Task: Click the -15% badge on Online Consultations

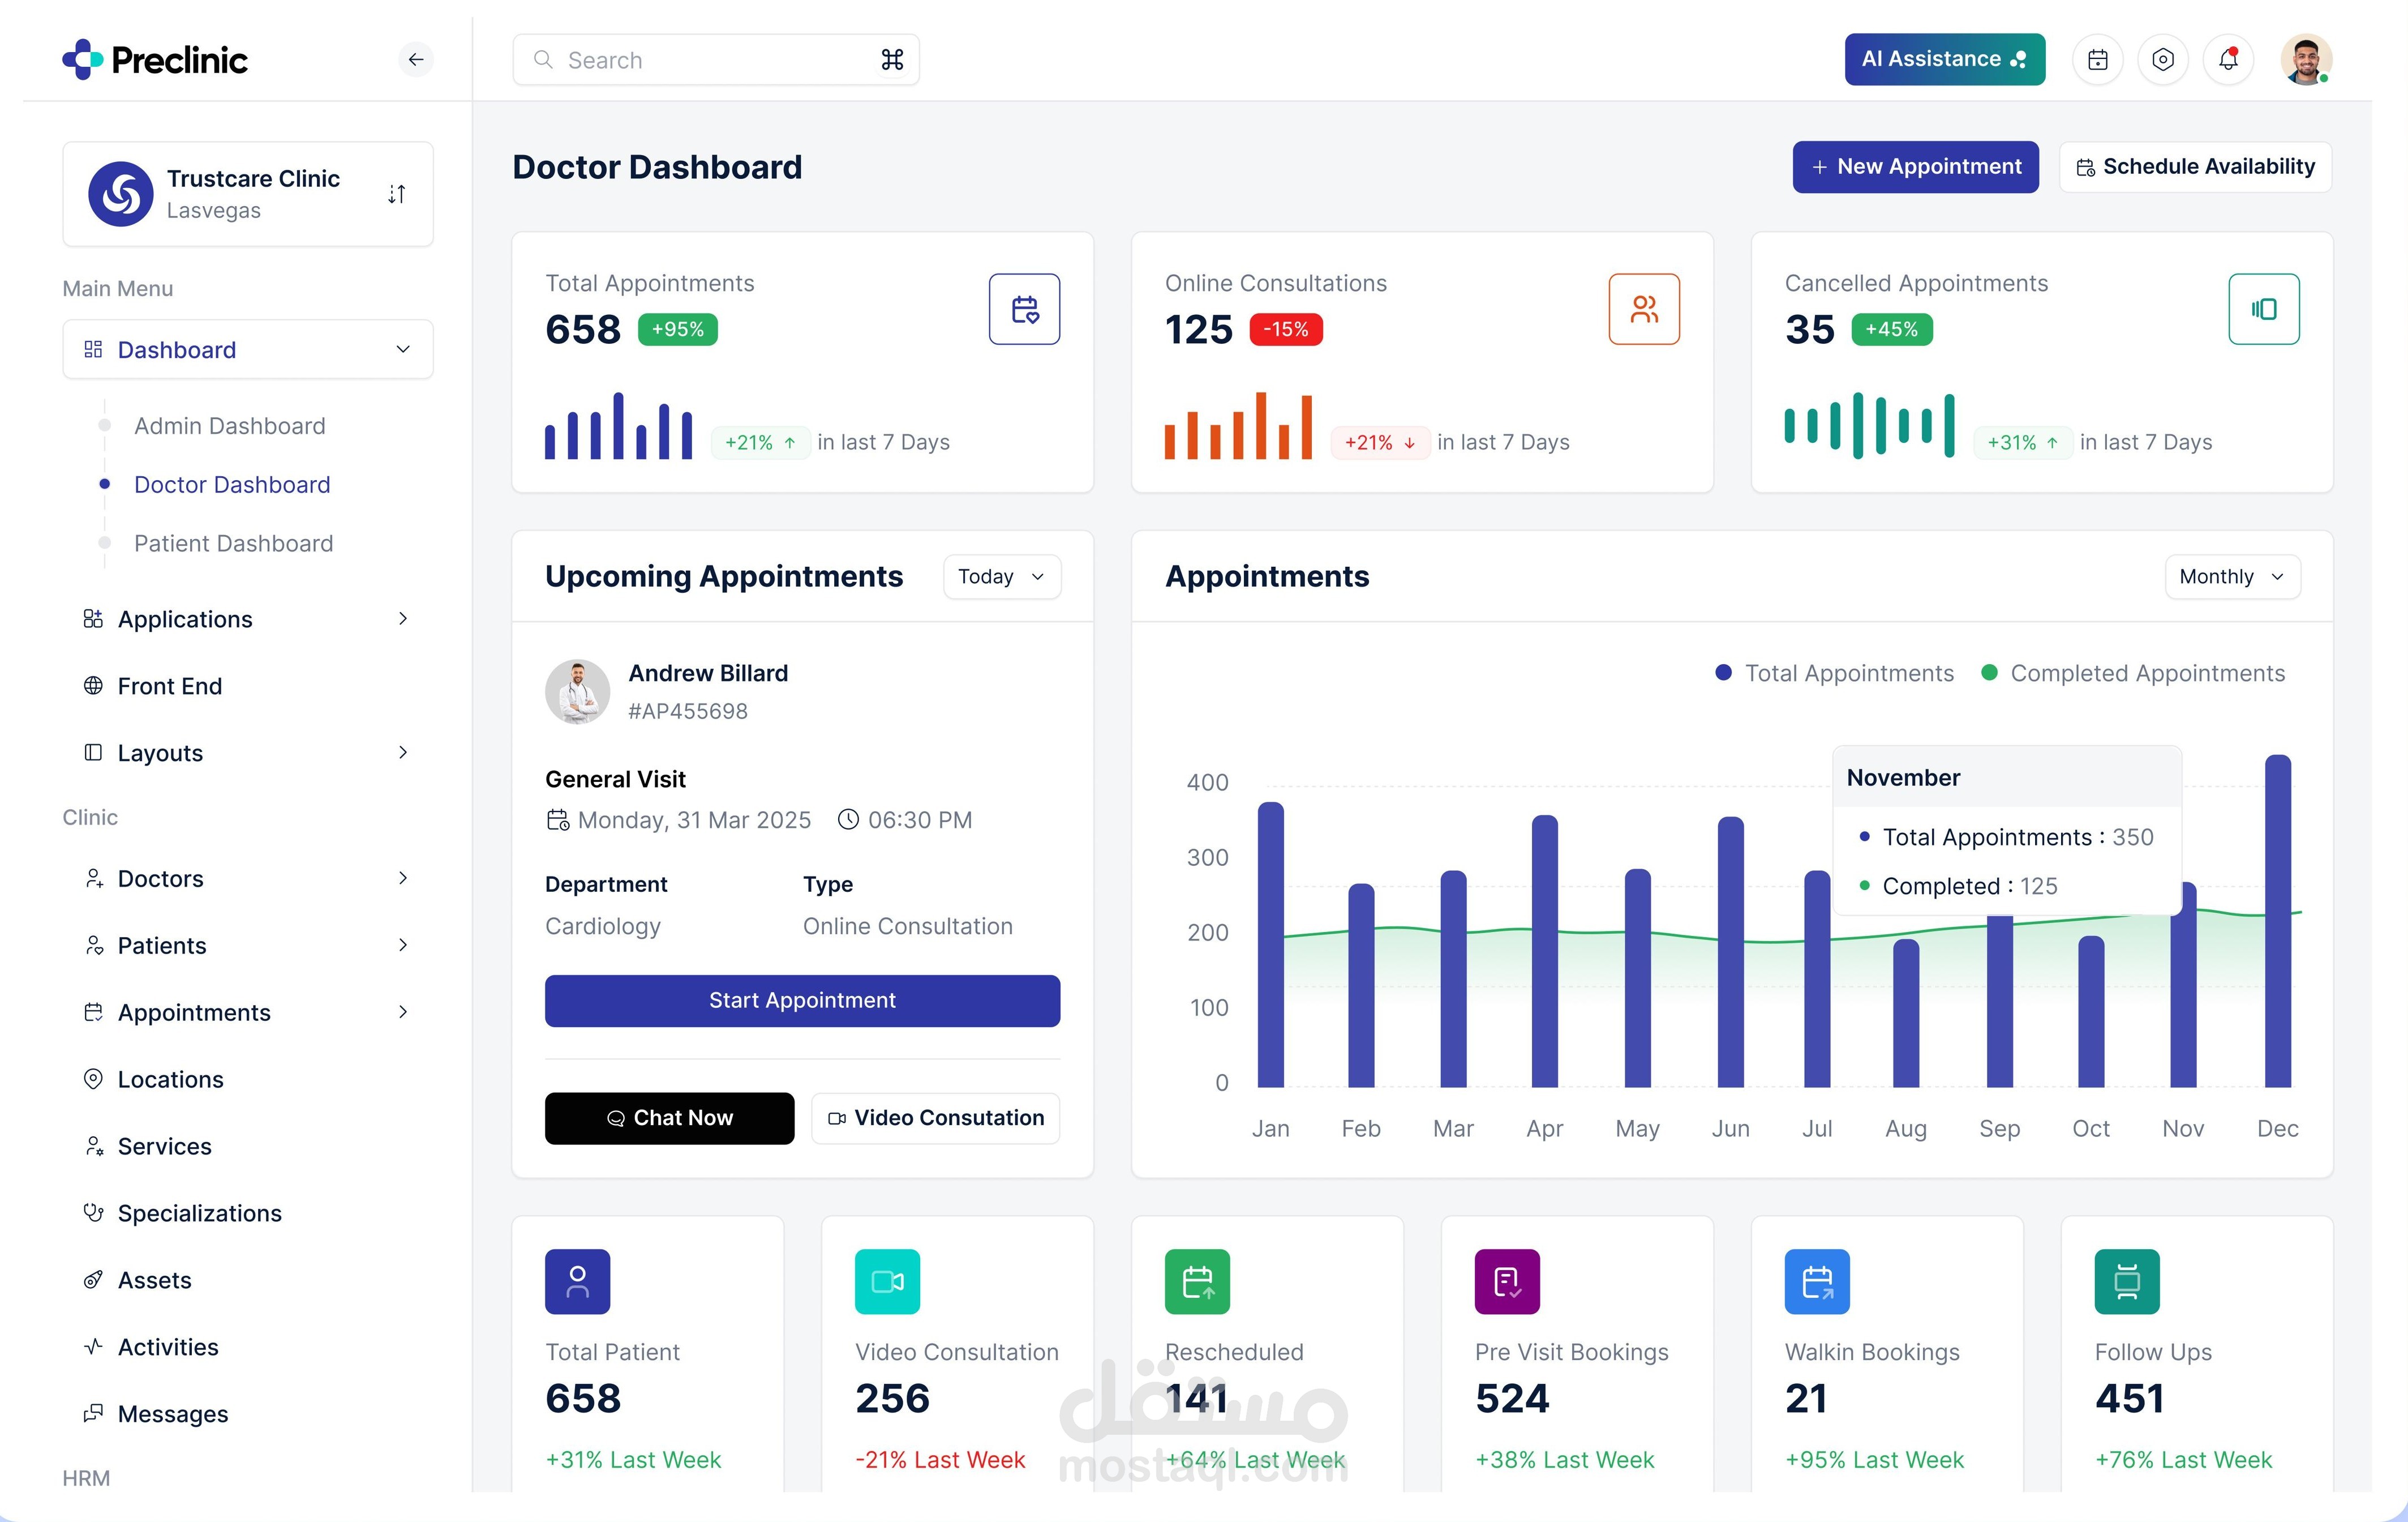Action: coord(1286,329)
